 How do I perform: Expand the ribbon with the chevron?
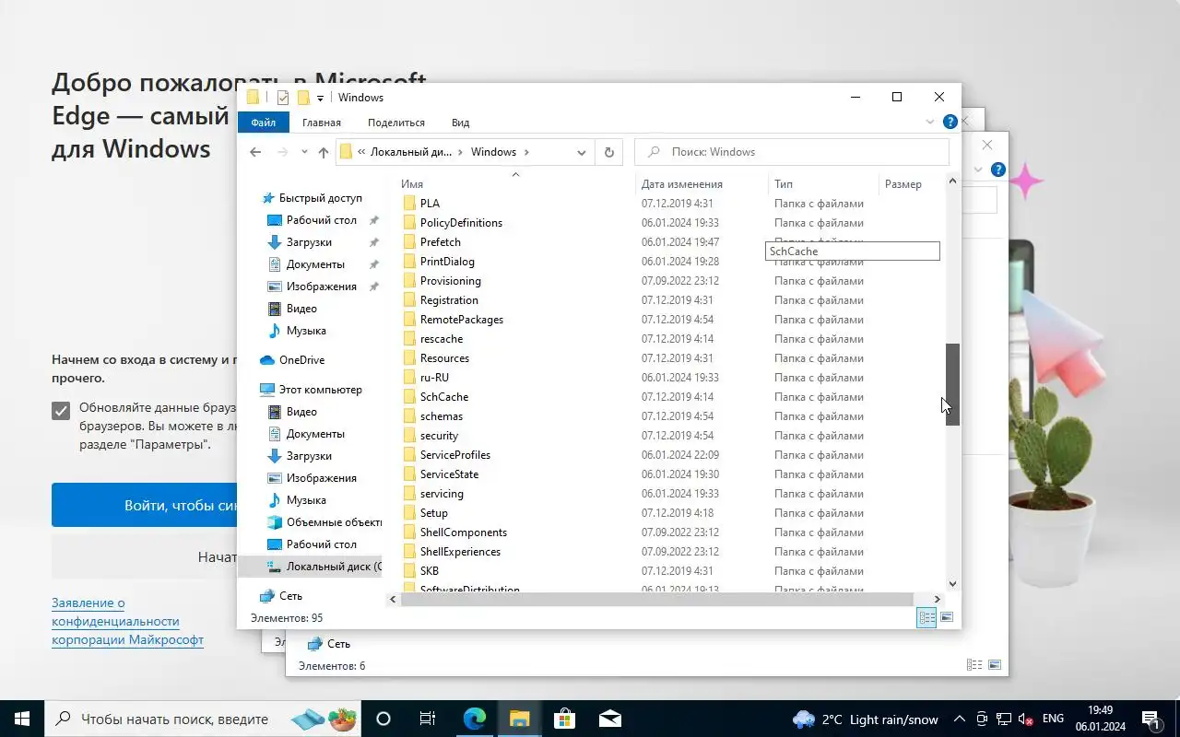[x=930, y=122]
